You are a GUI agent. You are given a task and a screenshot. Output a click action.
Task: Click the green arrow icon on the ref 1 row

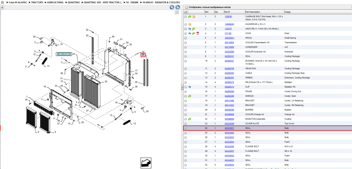pos(190,16)
